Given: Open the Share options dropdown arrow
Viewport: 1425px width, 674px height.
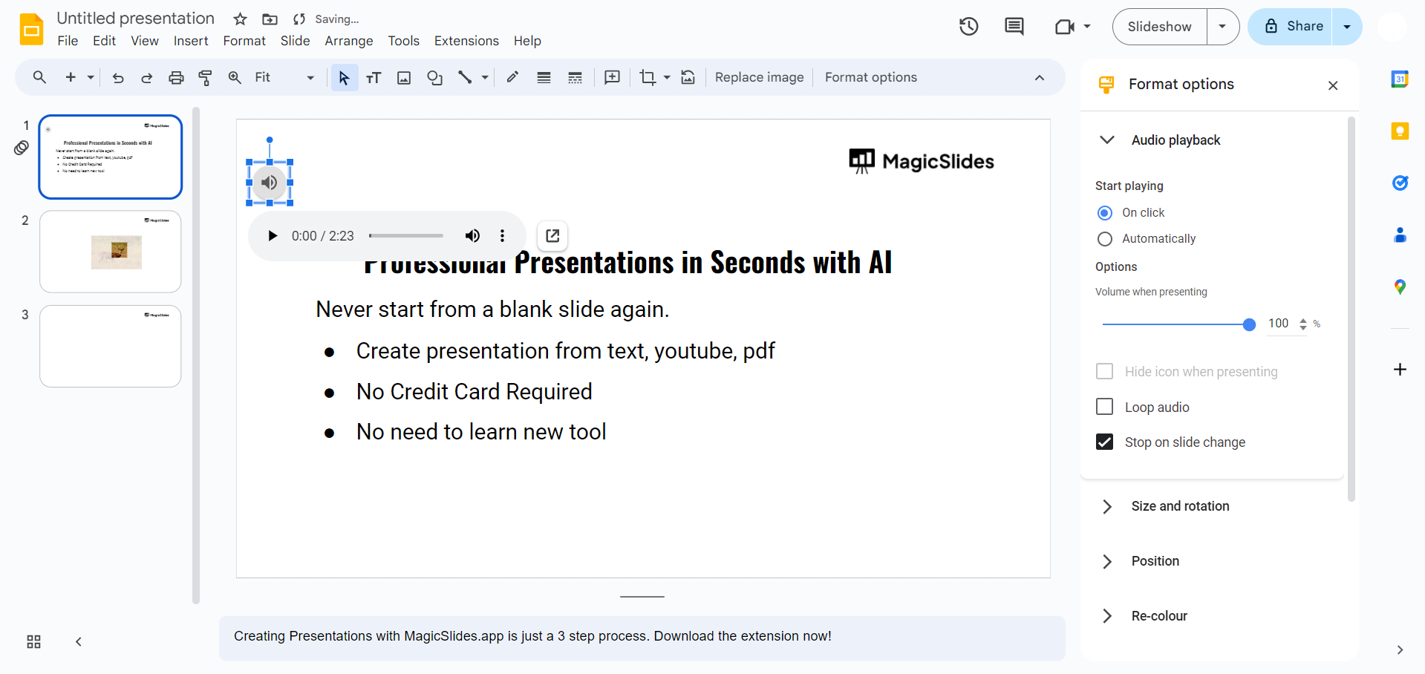Looking at the screenshot, I should [1347, 27].
